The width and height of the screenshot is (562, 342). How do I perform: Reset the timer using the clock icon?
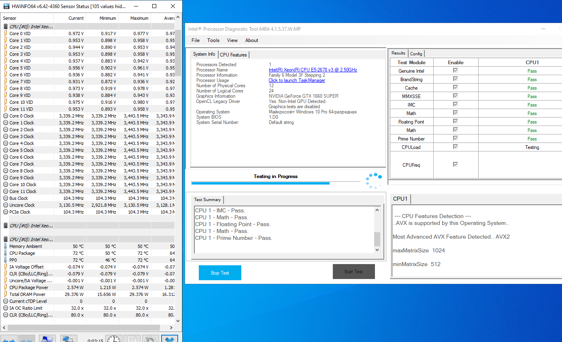114,339
